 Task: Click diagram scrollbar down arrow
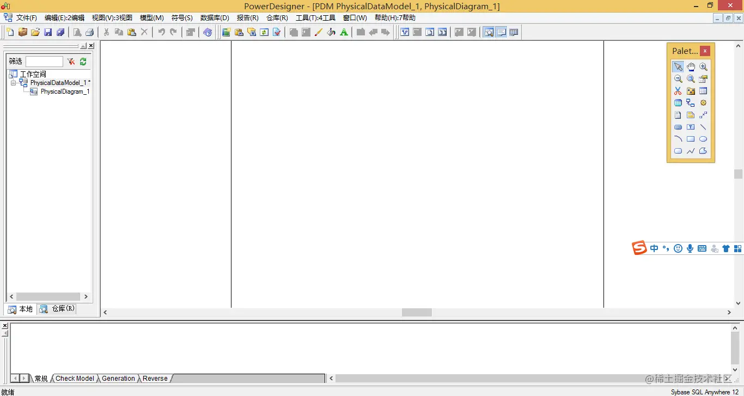(738, 303)
